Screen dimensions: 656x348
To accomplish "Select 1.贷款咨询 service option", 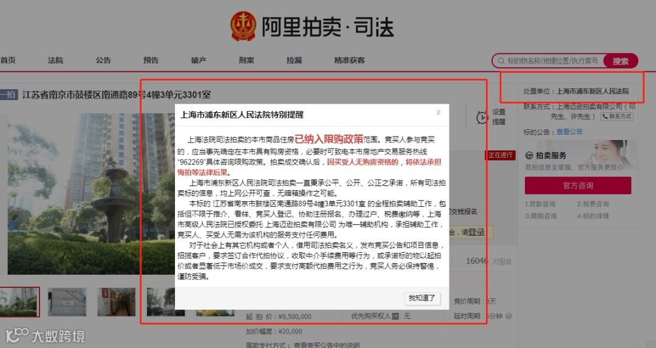I will 540,204.
